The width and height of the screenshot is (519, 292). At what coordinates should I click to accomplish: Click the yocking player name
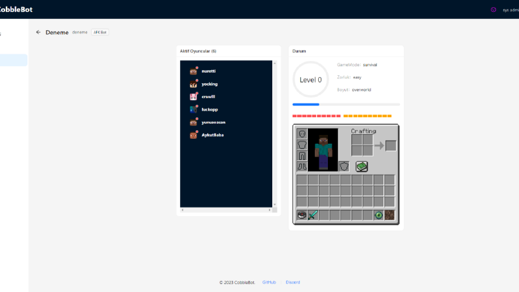point(209,84)
